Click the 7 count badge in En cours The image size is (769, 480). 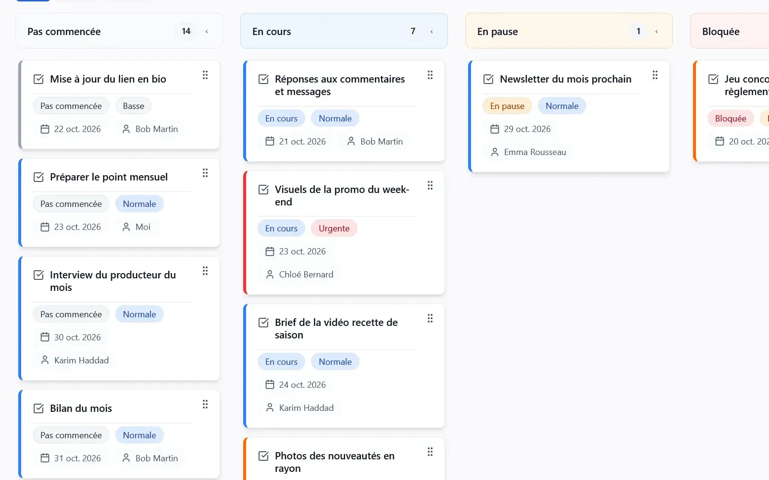point(413,31)
